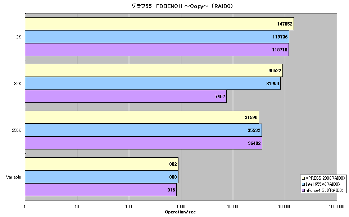Click x-axis tick label 10000

pos(232,207)
